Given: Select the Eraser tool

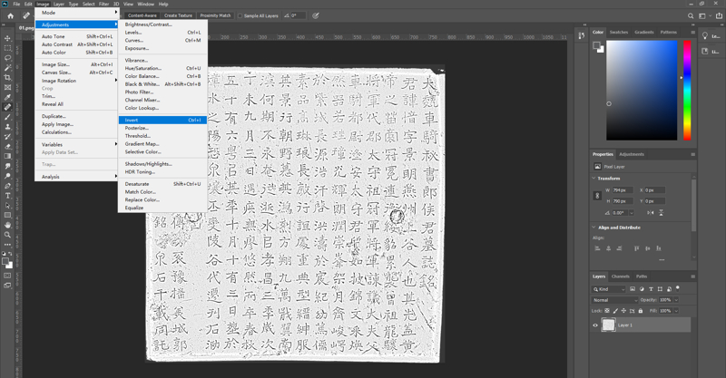Looking at the screenshot, I should [7, 146].
